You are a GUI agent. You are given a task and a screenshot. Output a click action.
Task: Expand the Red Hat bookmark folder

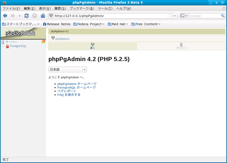118,24
